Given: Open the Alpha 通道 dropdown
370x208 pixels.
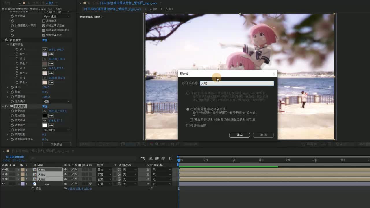Looking at the screenshot, I should (x=56, y=16).
